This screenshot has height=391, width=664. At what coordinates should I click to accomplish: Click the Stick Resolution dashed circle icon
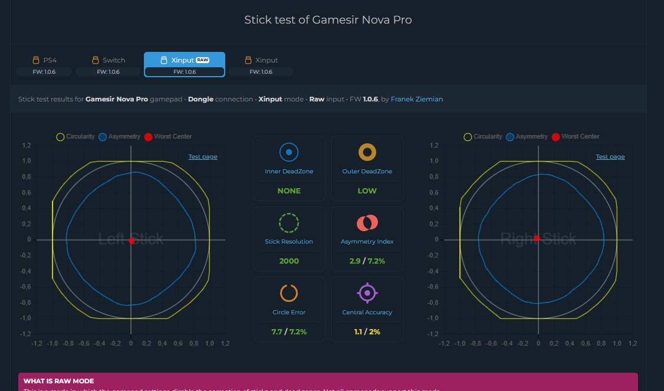coord(289,223)
